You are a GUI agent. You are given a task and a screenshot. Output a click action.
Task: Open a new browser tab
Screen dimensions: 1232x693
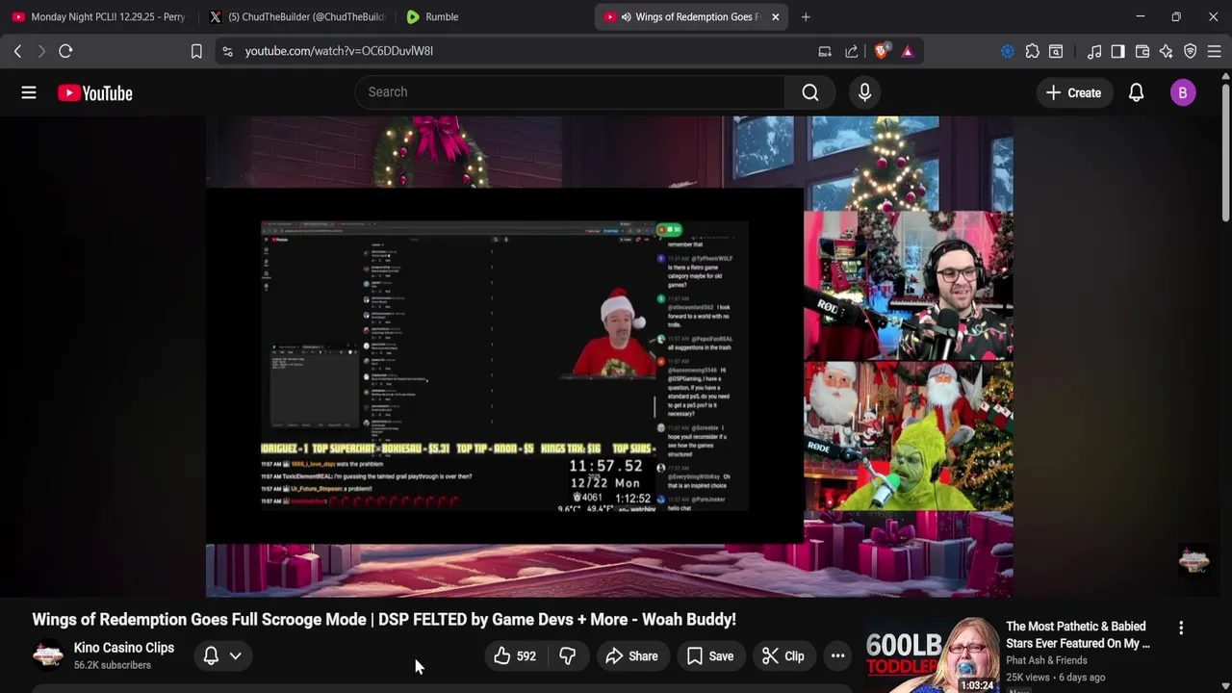point(806,16)
